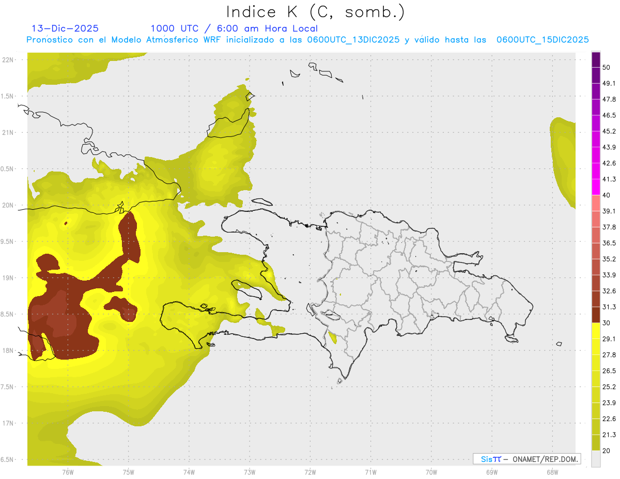Viewport: 620px width, 479px height.
Task: Click the legend value "40"
Action: 607,195
